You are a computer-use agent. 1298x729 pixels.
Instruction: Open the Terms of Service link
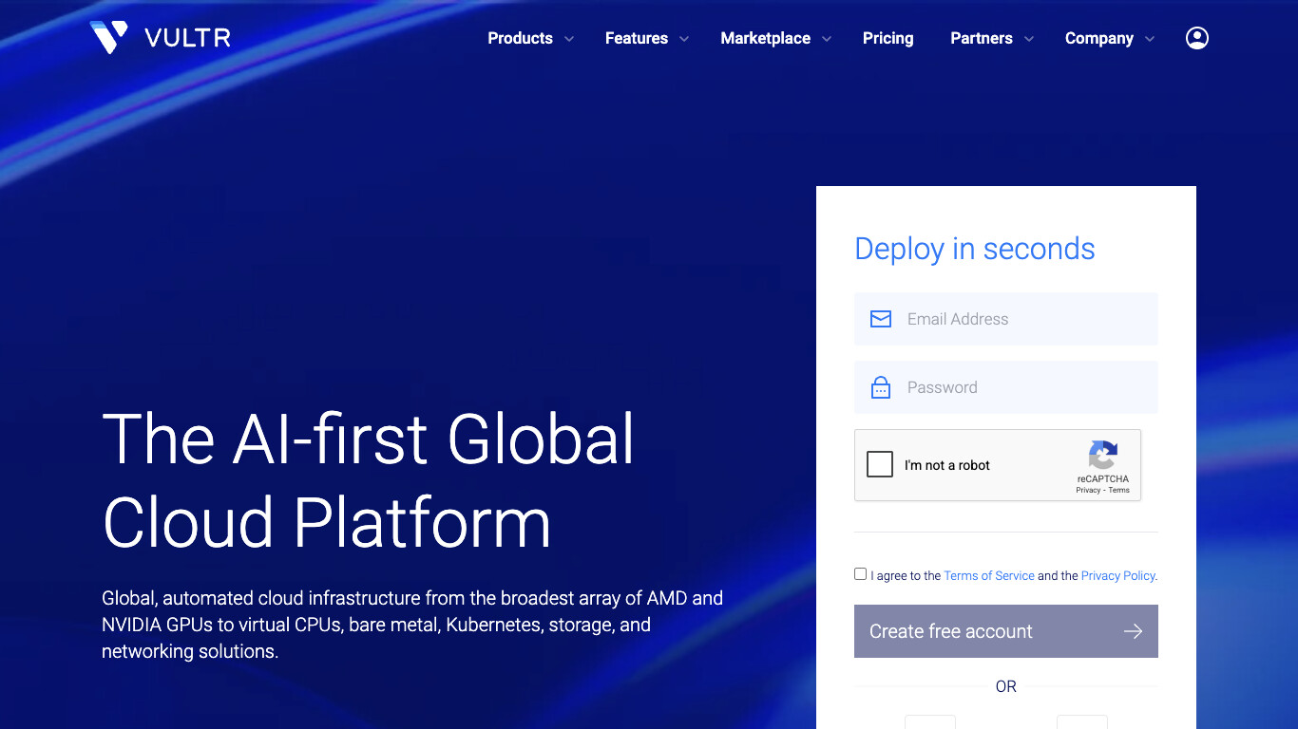point(988,575)
